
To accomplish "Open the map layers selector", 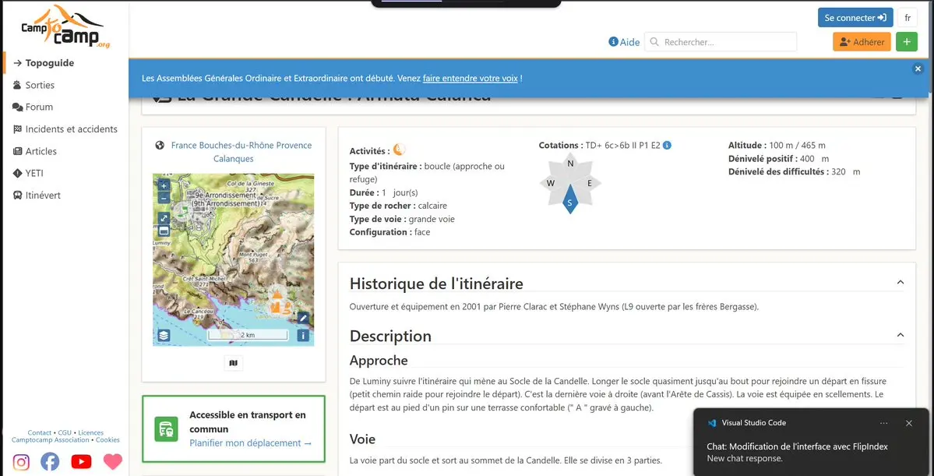I will [164, 336].
